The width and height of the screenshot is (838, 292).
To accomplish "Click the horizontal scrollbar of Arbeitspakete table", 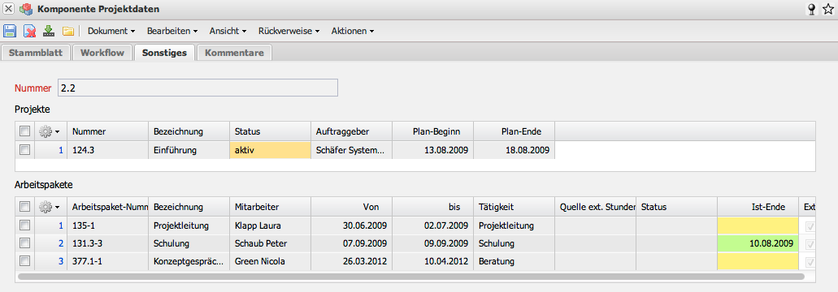I will click(x=411, y=277).
